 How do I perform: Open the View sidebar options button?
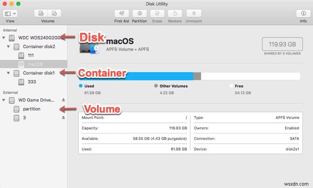(x=10, y=14)
